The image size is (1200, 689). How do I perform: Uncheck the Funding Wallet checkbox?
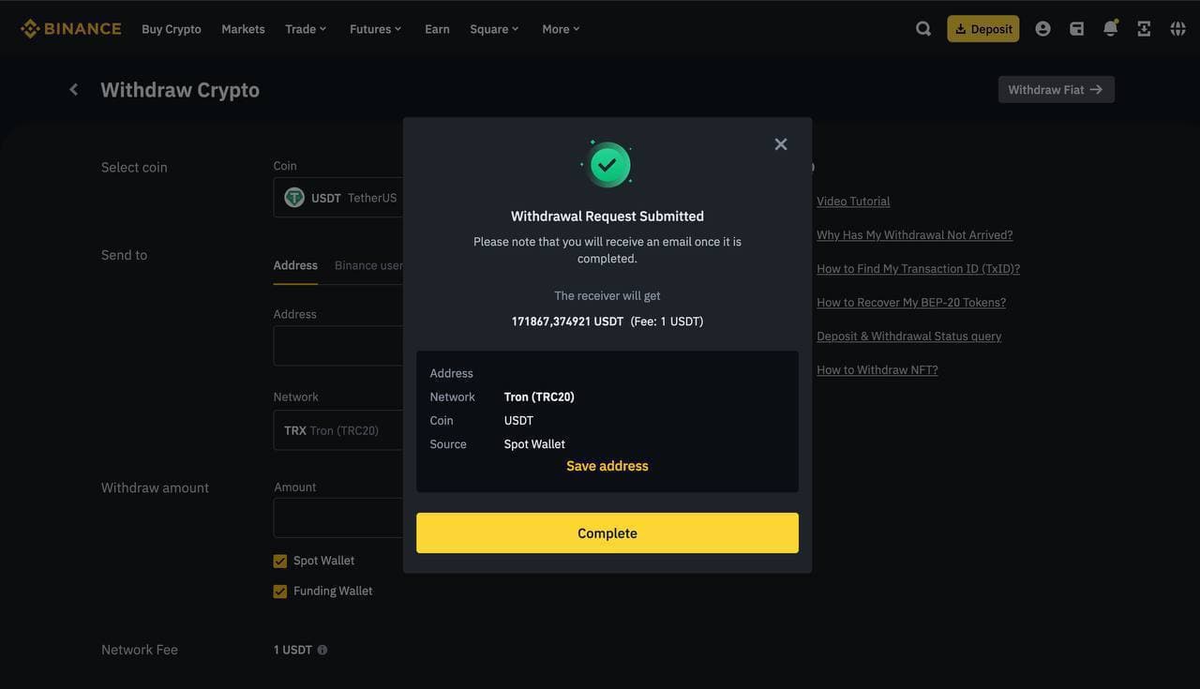[x=279, y=592]
